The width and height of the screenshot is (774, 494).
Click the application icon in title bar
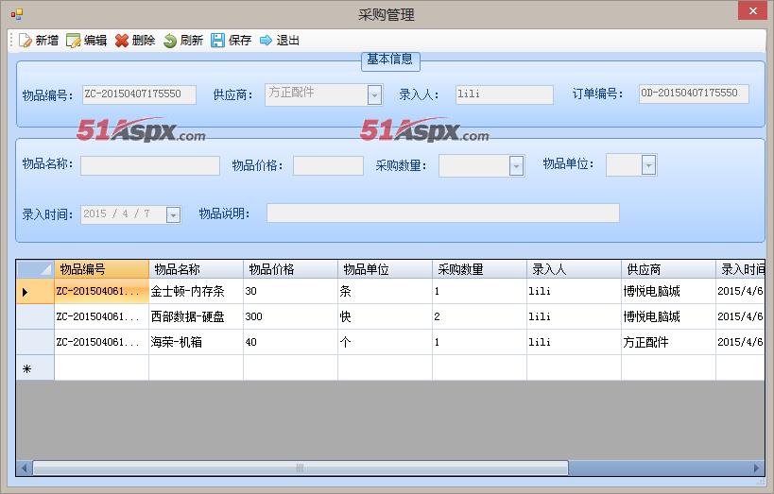(16, 14)
